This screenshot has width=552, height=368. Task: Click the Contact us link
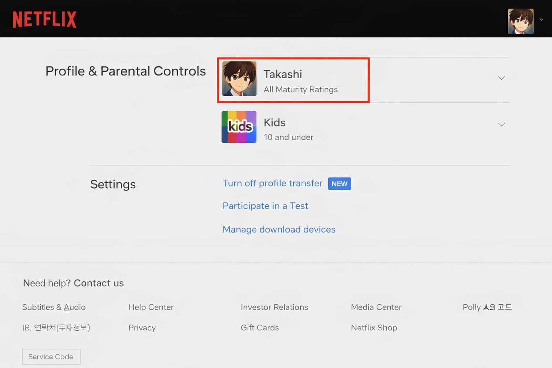(99, 283)
